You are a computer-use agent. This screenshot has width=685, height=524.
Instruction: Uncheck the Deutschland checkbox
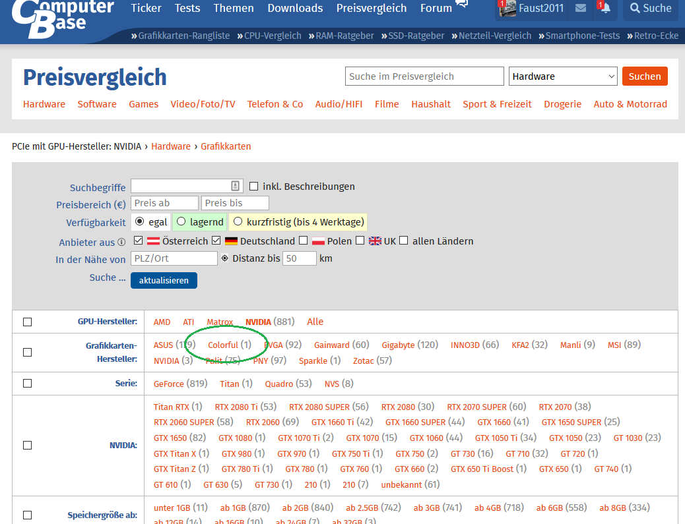[216, 241]
